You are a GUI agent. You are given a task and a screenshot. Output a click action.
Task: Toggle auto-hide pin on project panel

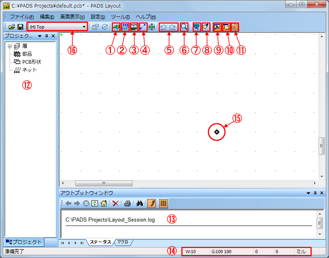(x=47, y=36)
